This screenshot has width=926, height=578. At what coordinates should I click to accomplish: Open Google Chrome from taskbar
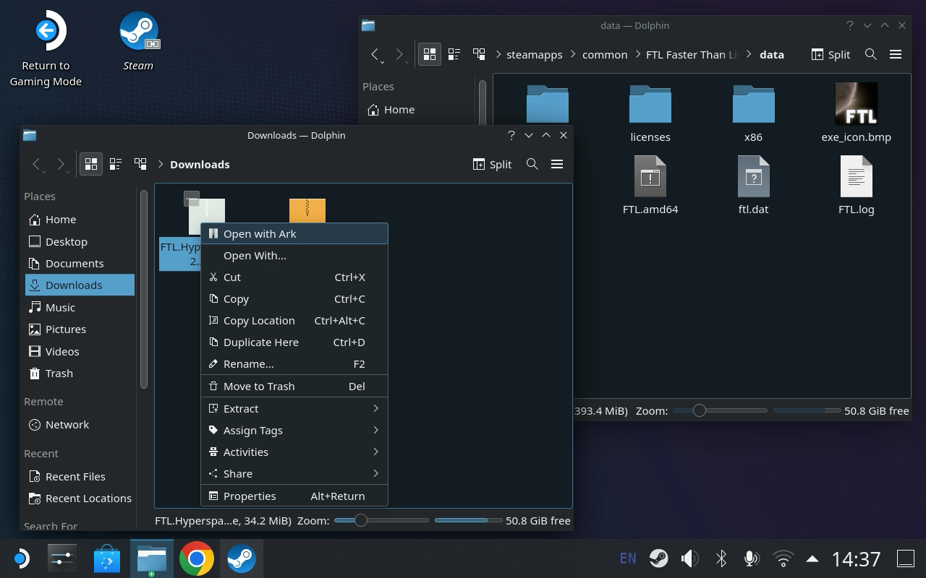(196, 558)
